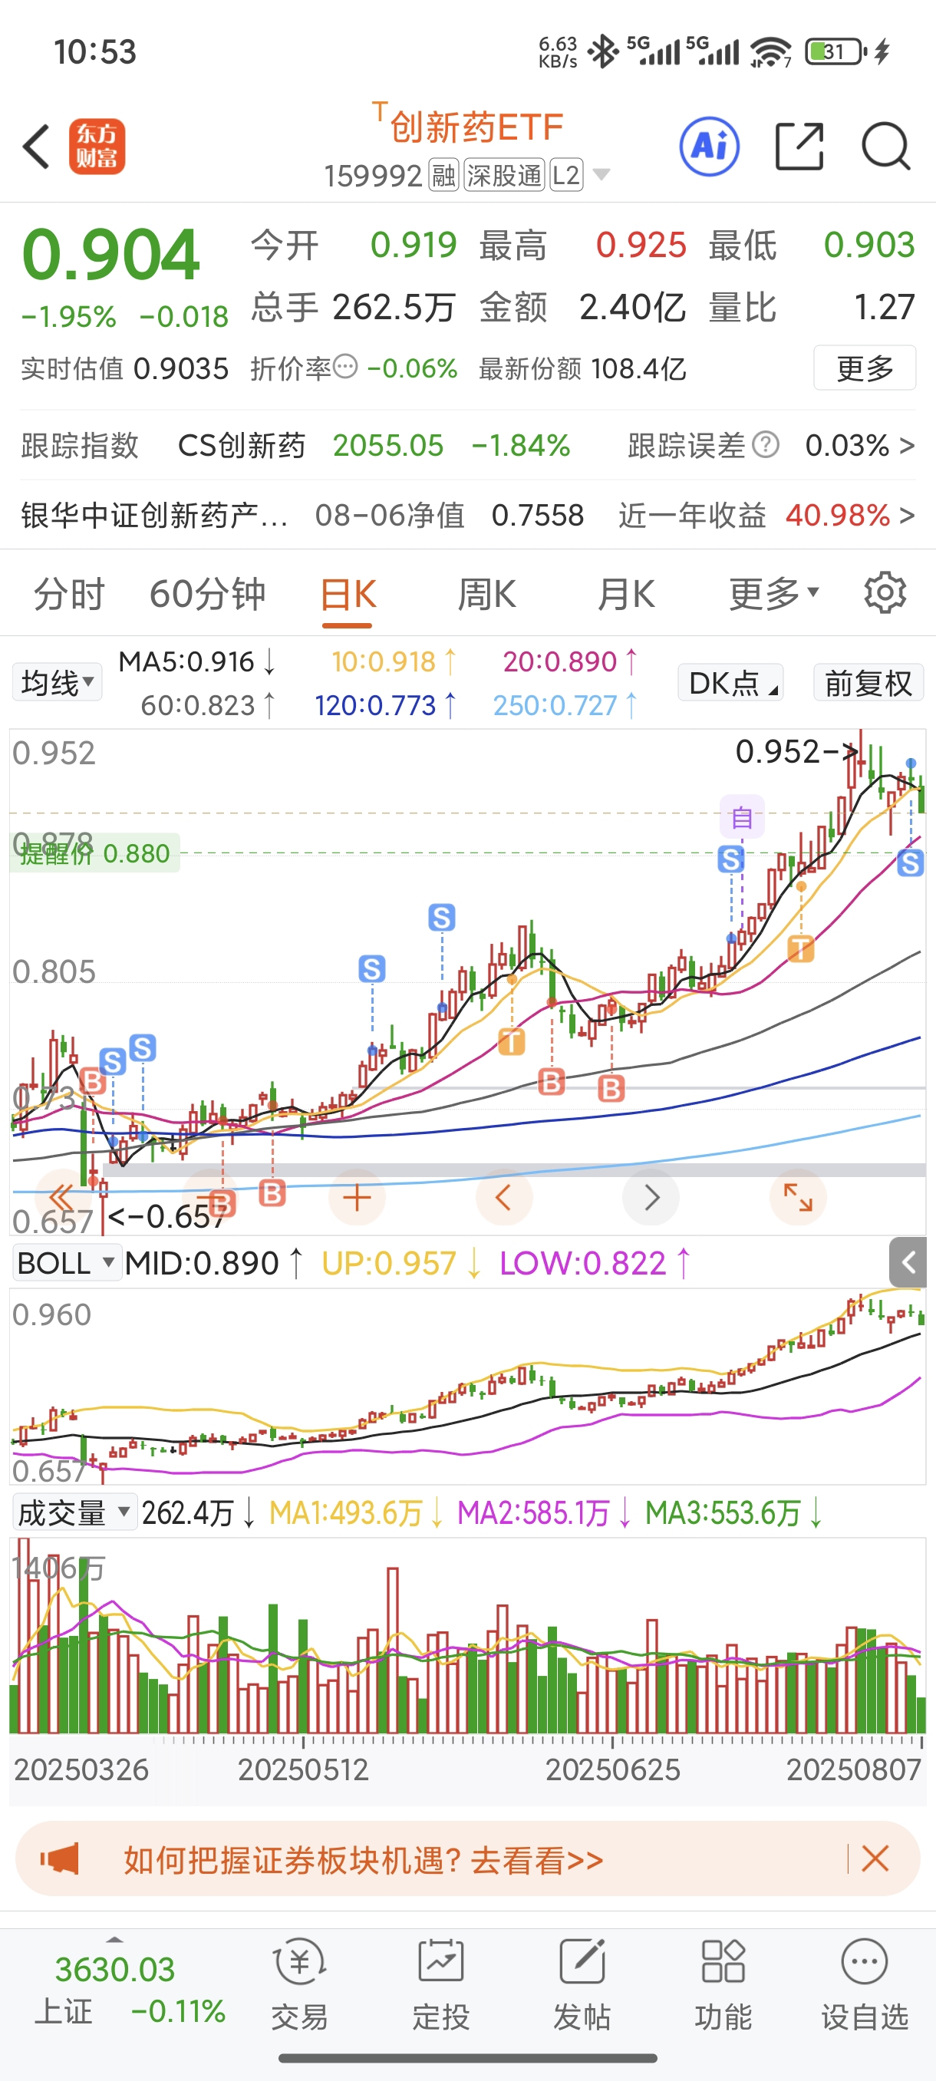This screenshot has width=936, height=2081.
Task: Tap the 深股通 badge
Action: tap(504, 175)
